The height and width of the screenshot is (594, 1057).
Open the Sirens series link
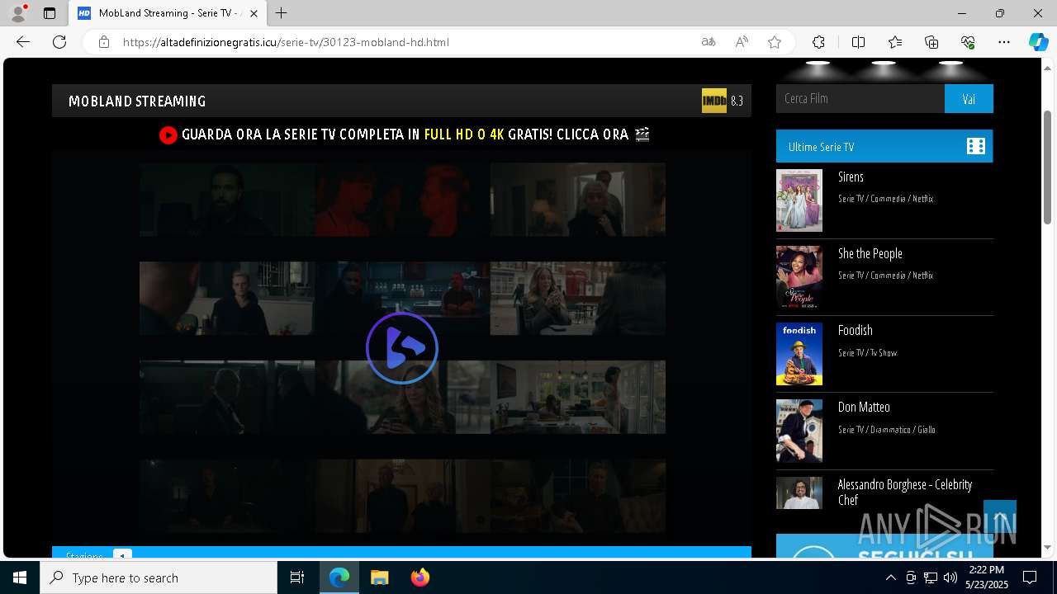pos(851,177)
